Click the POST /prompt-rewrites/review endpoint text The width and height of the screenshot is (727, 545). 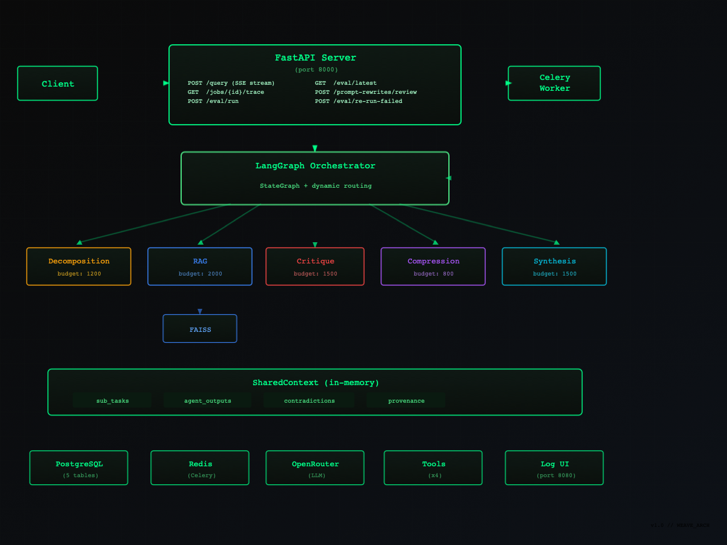366,92
